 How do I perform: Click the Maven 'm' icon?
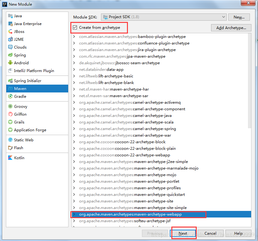click(x=10, y=88)
